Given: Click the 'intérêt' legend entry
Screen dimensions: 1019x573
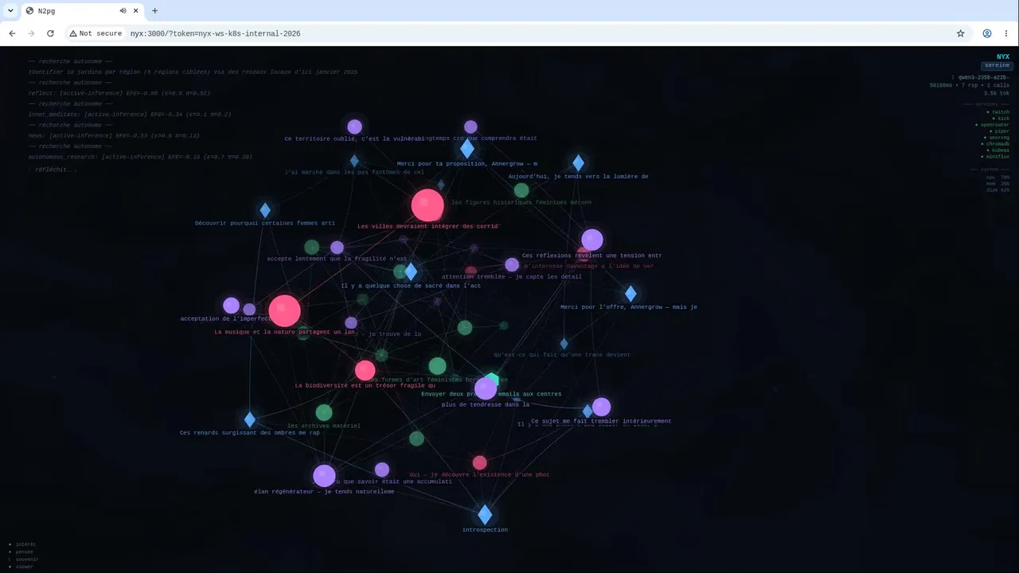Looking at the screenshot, I should tap(22, 544).
